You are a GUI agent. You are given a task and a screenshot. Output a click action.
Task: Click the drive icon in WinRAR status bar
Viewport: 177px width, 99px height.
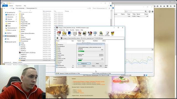click(x=57, y=73)
